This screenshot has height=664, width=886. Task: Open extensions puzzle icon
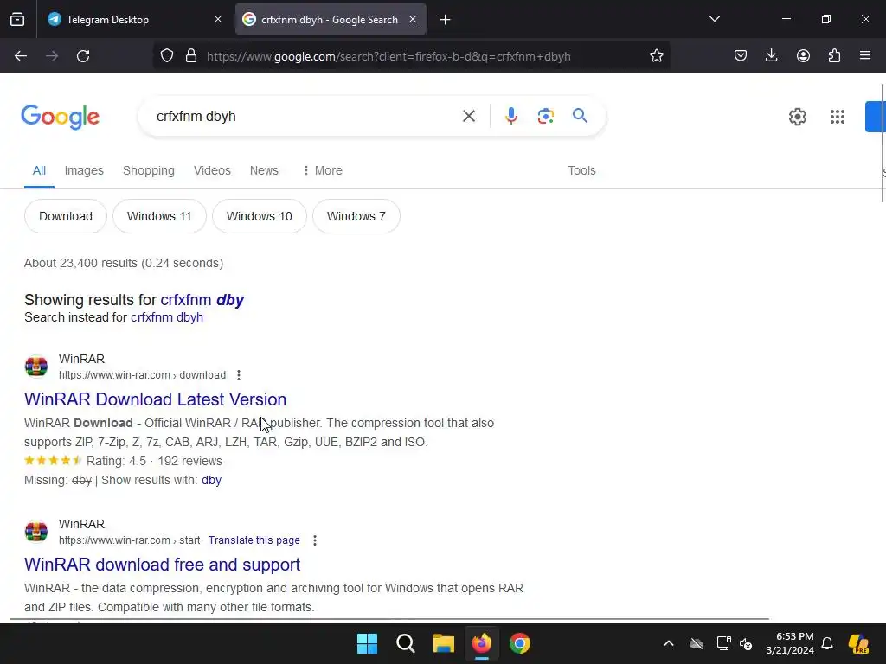click(834, 56)
